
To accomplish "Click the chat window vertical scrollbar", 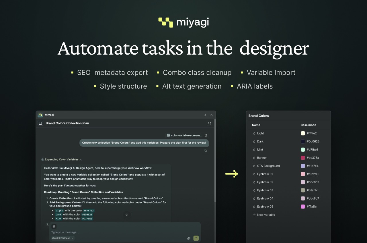I will [214, 161].
